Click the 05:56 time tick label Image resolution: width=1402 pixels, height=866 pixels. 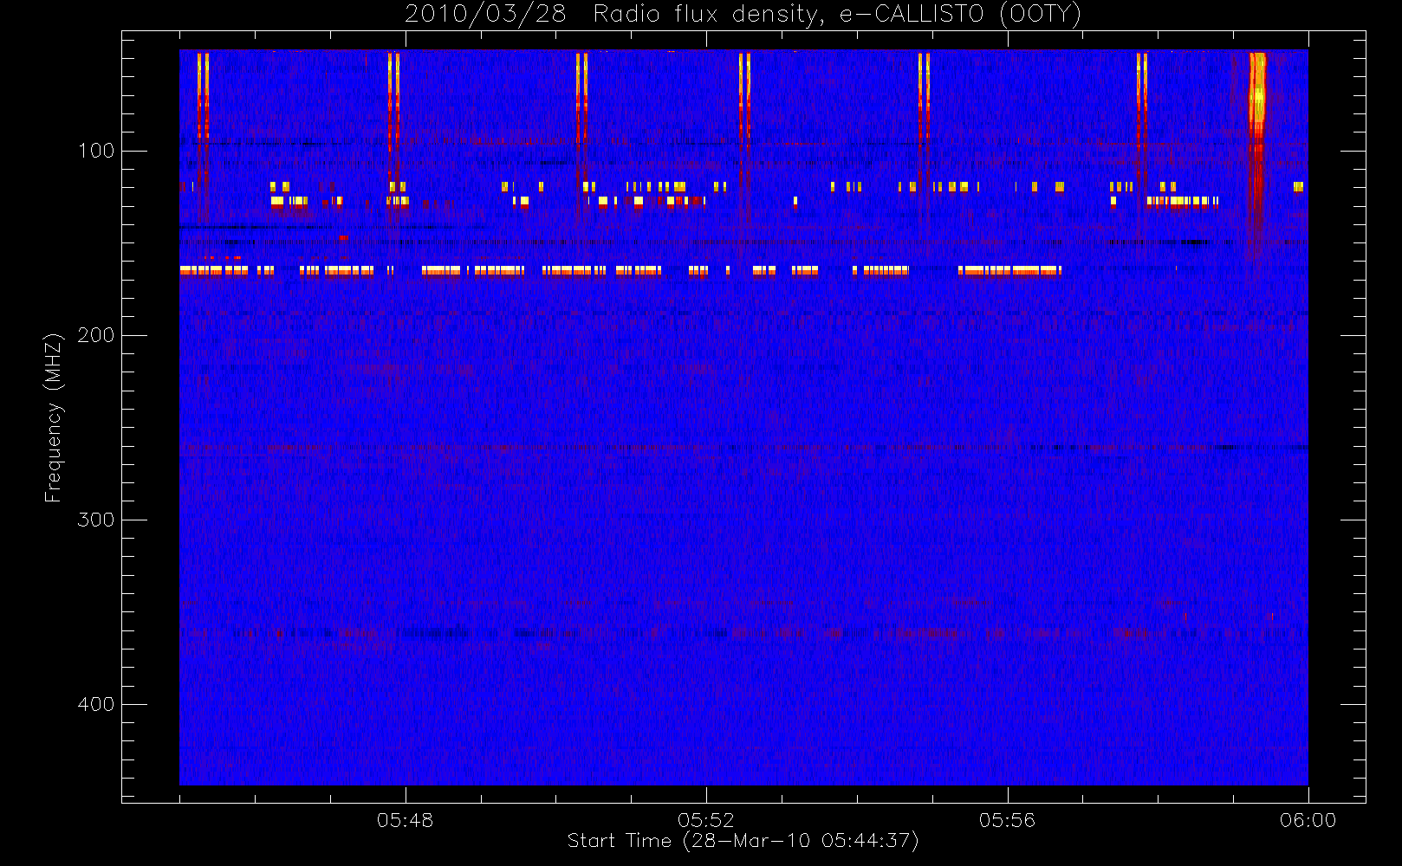1007,820
